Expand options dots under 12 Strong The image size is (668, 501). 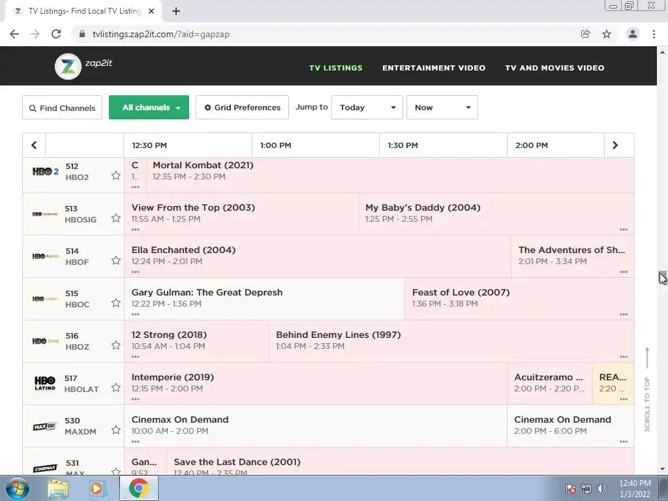click(136, 357)
